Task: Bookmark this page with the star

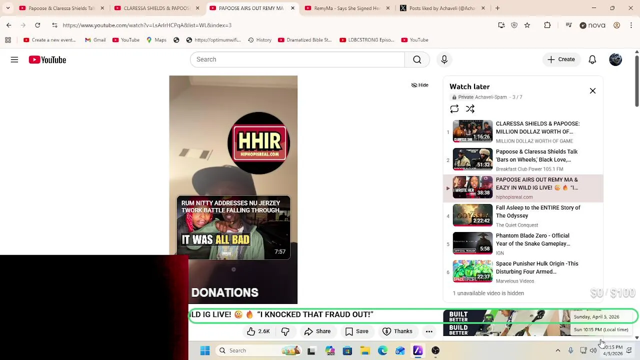Action: (x=527, y=25)
